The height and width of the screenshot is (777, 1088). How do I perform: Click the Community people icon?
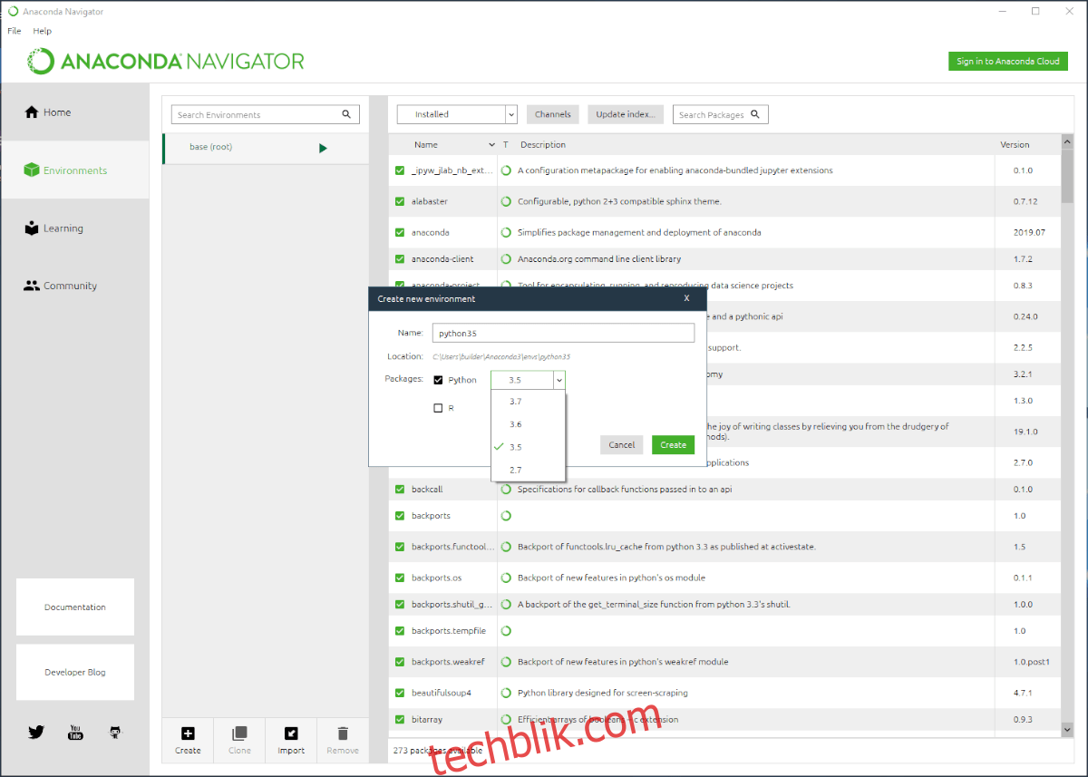click(x=32, y=286)
